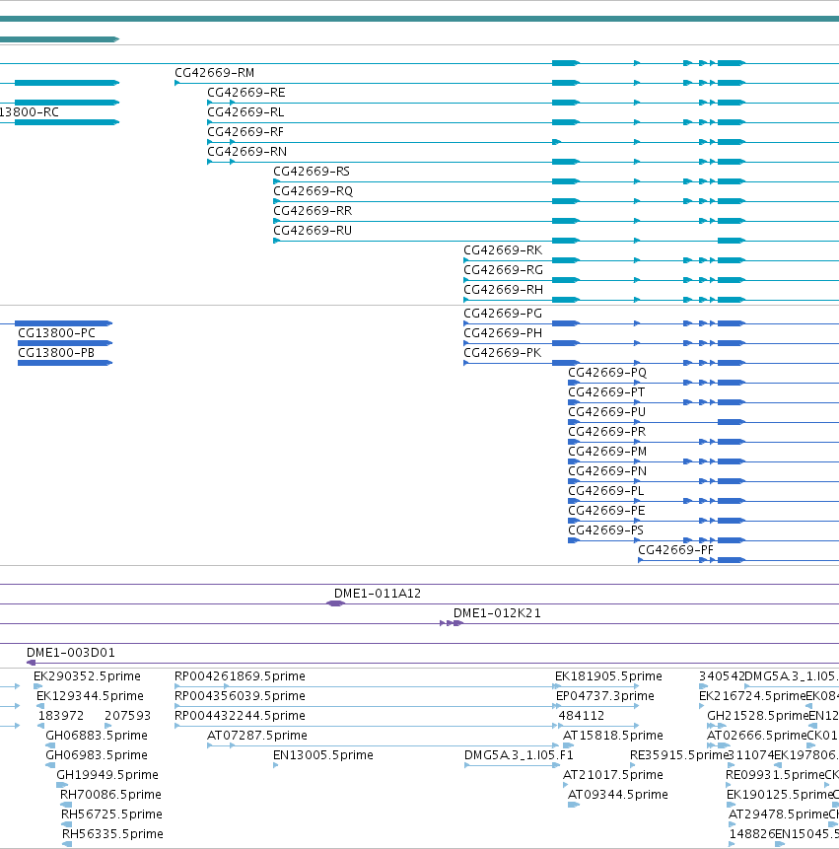Select the DME1-012K21 label
Viewport: 839px width, 849px height.
pyautogui.click(x=497, y=613)
